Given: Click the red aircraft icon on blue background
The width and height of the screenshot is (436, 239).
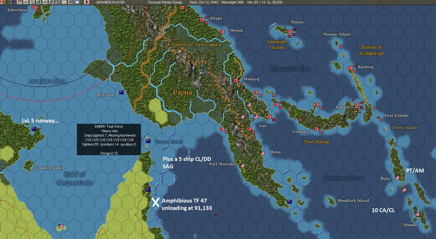Looking at the screenshot, I should [13, 2].
